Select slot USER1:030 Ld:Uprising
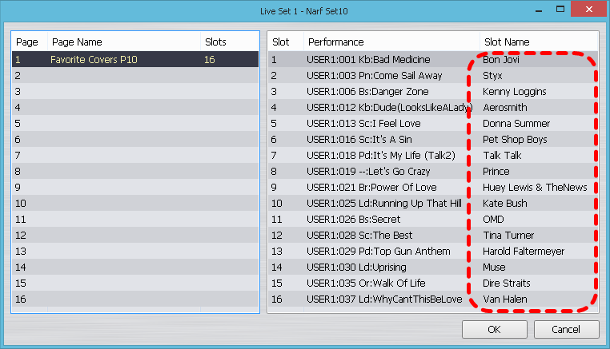Image resolution: width=610 pixels, height=349 pixels. click(433, 267)
